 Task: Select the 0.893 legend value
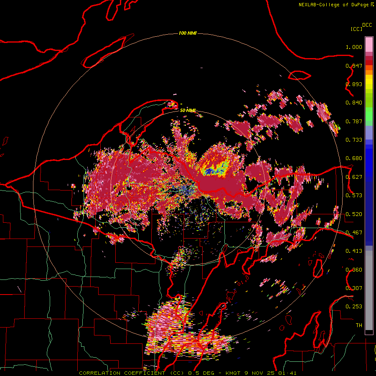(x=354, y=84)
